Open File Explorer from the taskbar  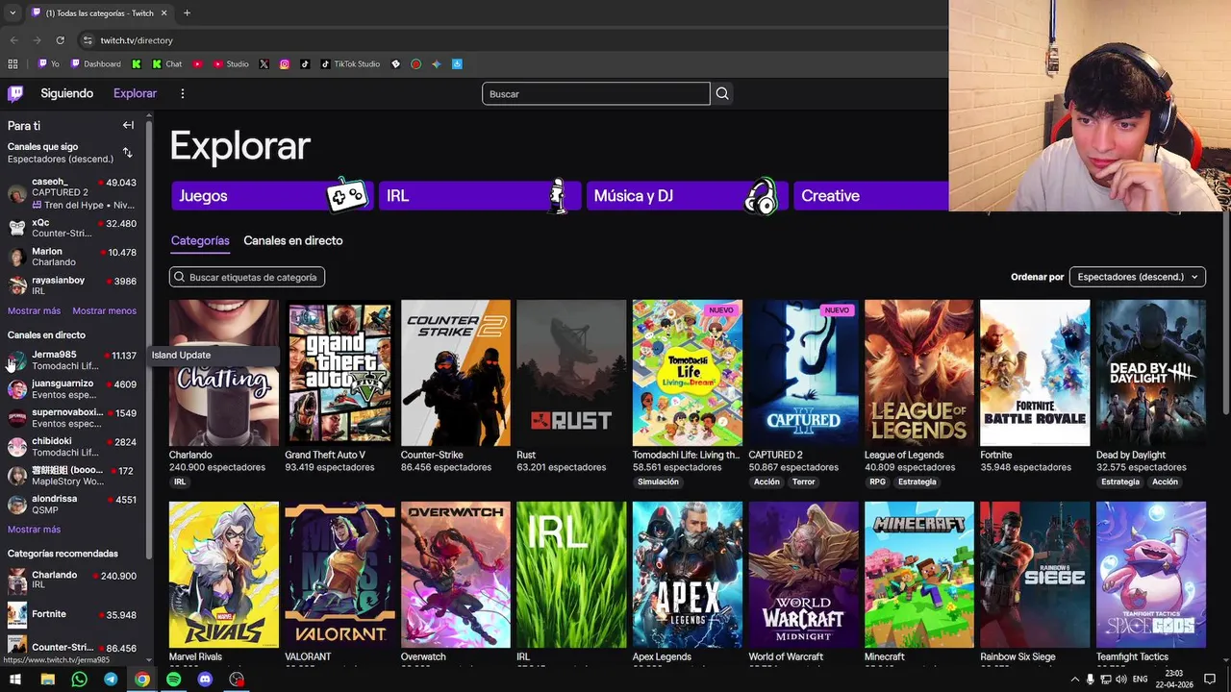point(47,680)
